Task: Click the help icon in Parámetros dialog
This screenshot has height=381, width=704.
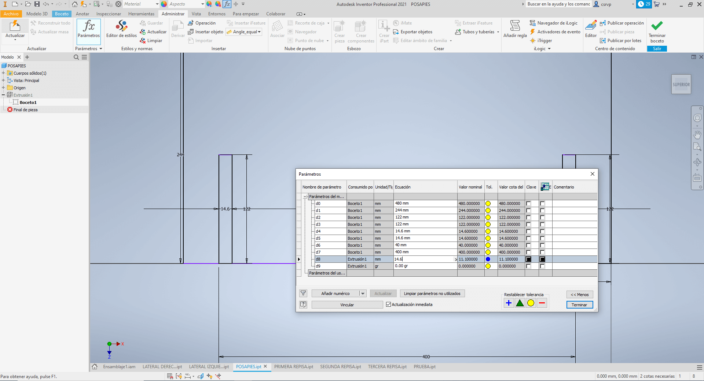Action: coord(303,305)
